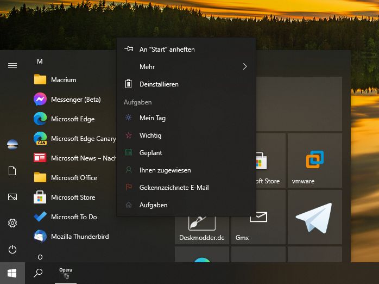The width and height of the screenshot is (379, 284).
Task: Click the trash icon next to Deinstallieren
Action: tap(128, 84)
